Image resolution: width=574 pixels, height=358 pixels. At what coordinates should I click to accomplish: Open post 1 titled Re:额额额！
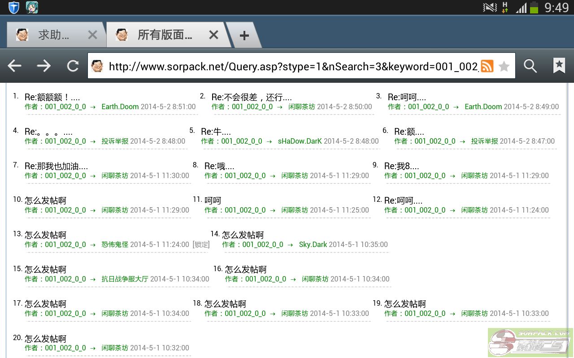coord(52,97)
